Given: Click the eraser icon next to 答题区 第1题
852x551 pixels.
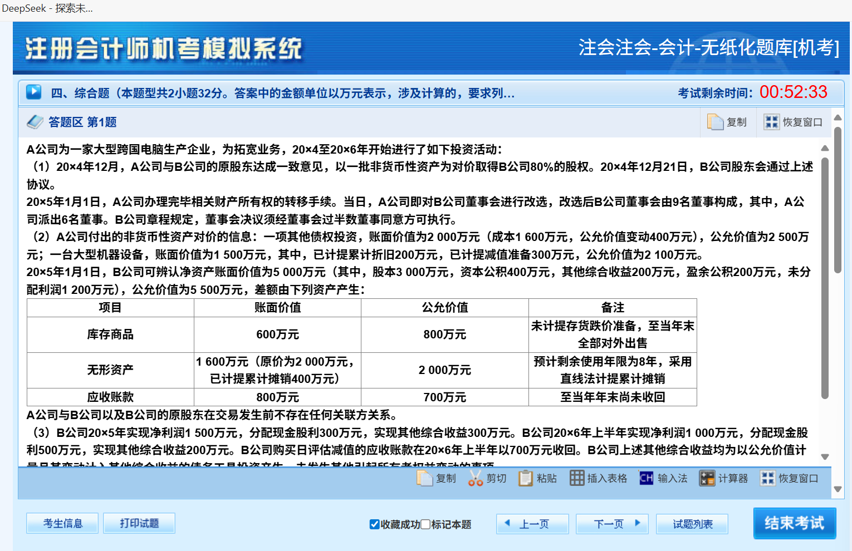Looking at the screenshot, I should [x=35, y=122].
